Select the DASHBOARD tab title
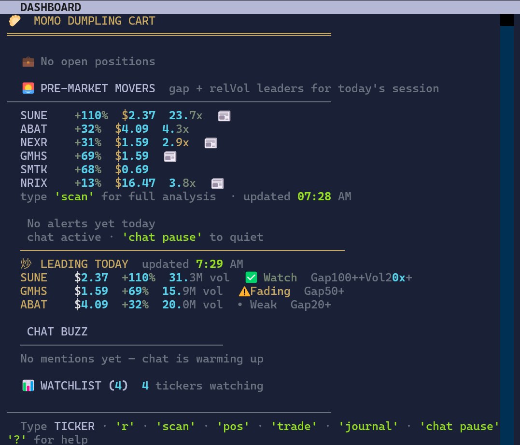520x445 pixels. [x=51, y=7]
